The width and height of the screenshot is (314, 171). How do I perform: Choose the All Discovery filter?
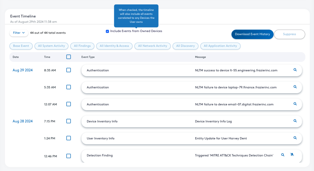pos(186,46)
